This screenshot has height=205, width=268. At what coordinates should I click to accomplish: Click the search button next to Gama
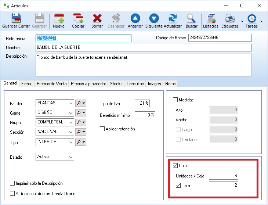(x=79, y=113)
